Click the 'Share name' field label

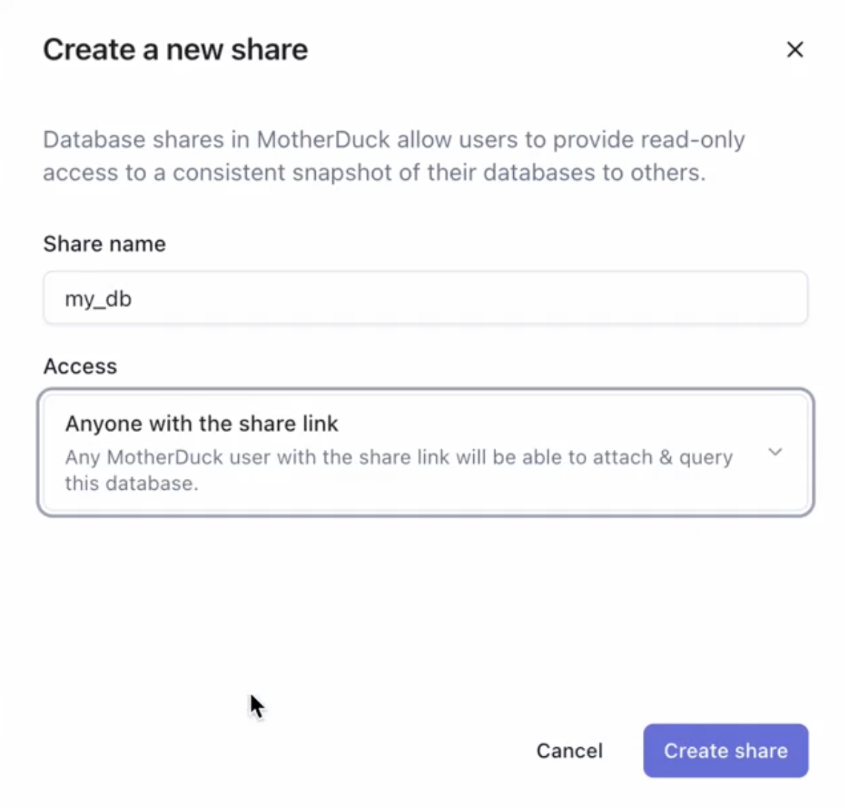[104, 244]
